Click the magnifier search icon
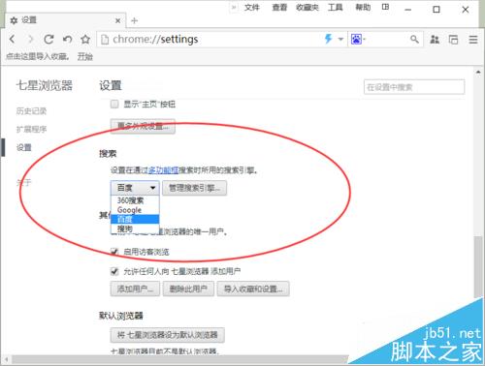The width and height of the screenshot is (485, 366). tap(414, 40)
